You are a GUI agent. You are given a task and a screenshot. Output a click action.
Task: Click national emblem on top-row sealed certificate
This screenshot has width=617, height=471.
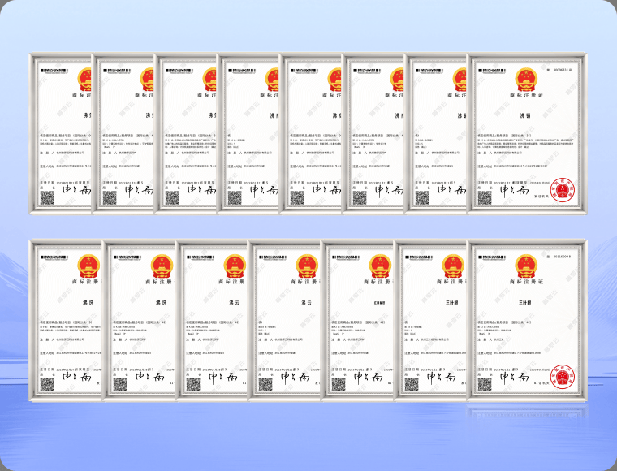(526, 80)
